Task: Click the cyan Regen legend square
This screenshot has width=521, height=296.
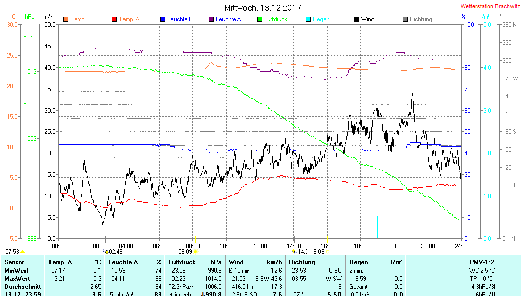Action: pos(308,19)
